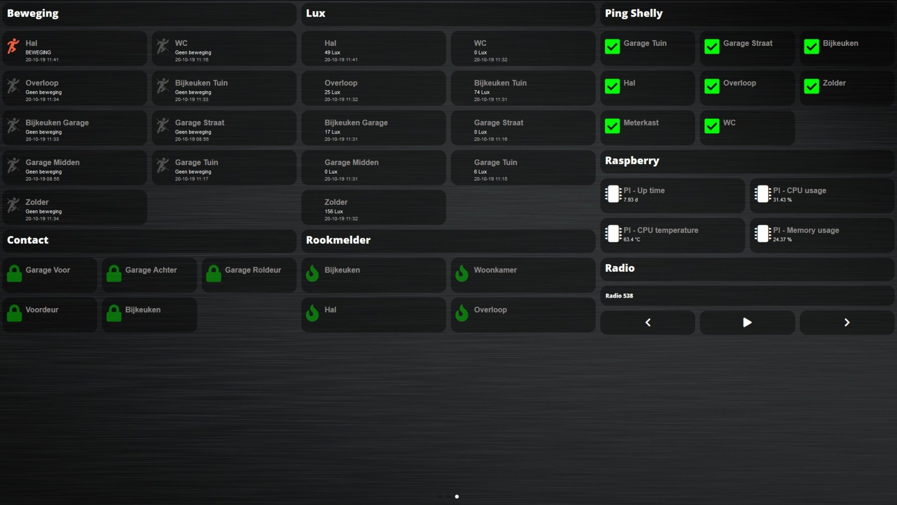Click the Bijkeuken smoke detector flame icon
This screenshot has width=897, height=505.
tap(312, 273)
